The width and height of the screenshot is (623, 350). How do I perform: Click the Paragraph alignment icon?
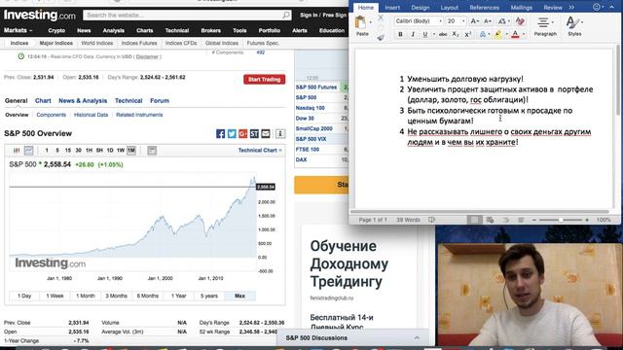pos(543,22)
